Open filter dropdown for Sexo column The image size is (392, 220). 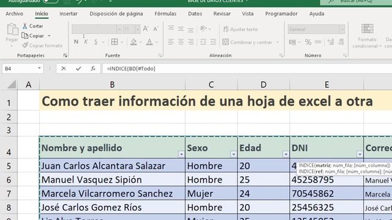233,155
